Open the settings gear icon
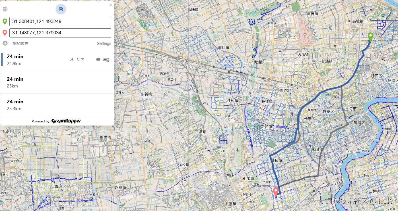 (5, 9)
